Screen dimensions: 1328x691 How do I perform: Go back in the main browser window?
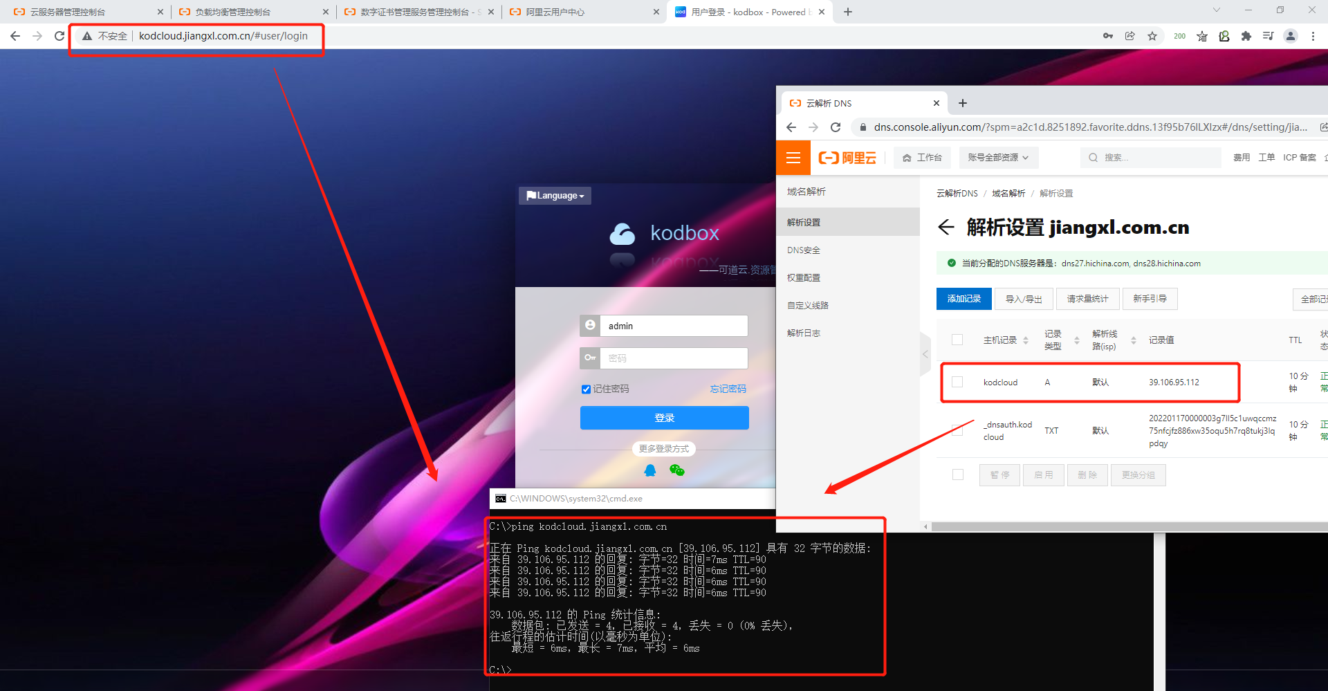pyautogui.click(x=15, y=36)
